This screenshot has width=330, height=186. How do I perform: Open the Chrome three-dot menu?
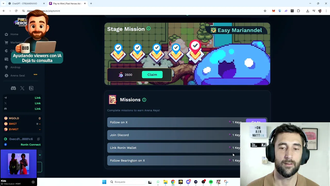(326, 11)
